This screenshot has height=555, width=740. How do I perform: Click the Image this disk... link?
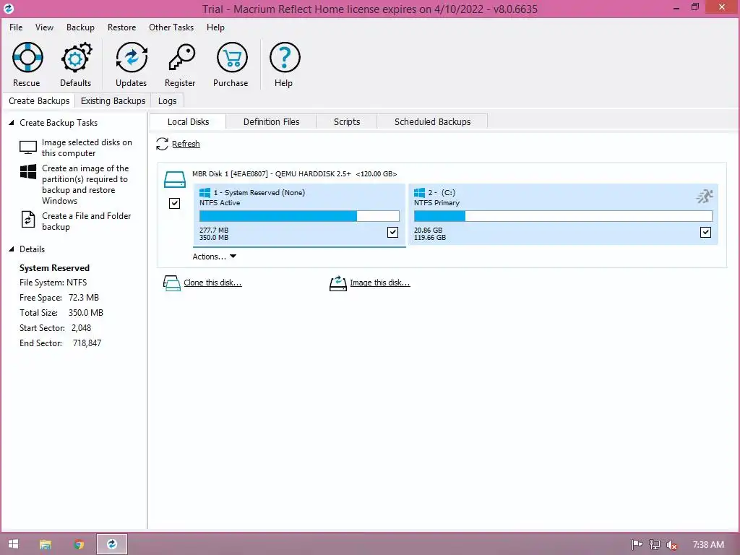pyautogui.click(x=380, y=283)
